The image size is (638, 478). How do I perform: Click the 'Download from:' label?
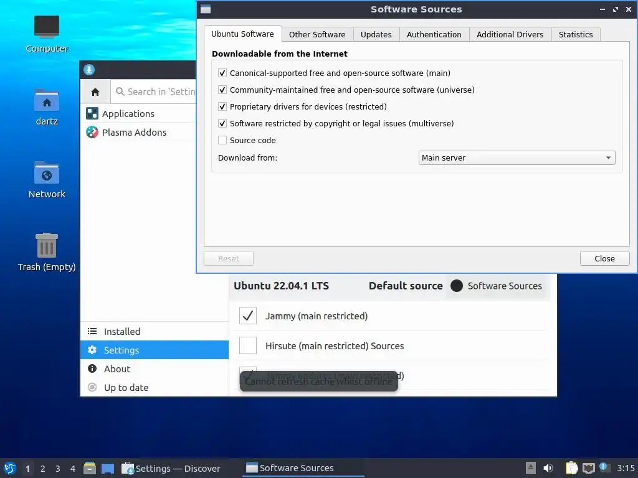point(247,157)
